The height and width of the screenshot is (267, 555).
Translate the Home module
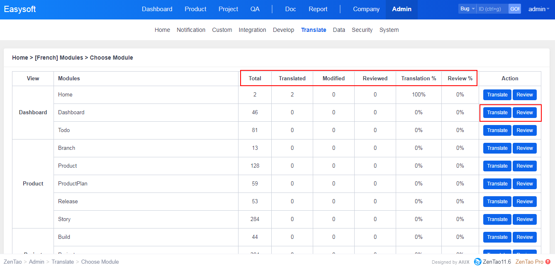(497, 95)
